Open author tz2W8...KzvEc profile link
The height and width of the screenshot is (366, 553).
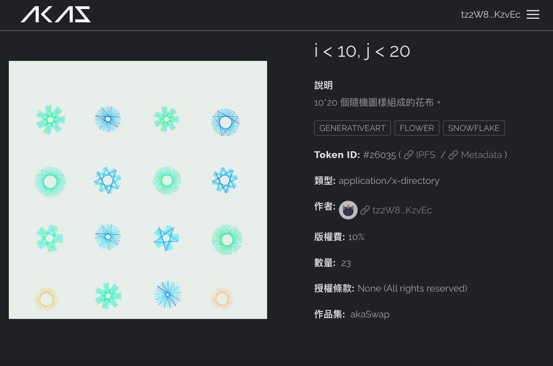point(402,210)
